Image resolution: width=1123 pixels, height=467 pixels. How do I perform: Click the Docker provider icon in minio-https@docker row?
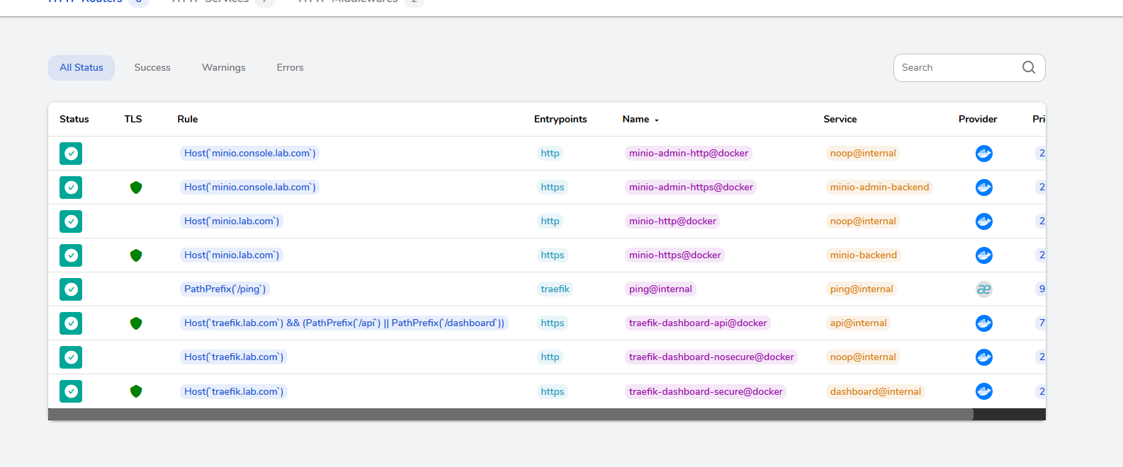coord(984,255)
